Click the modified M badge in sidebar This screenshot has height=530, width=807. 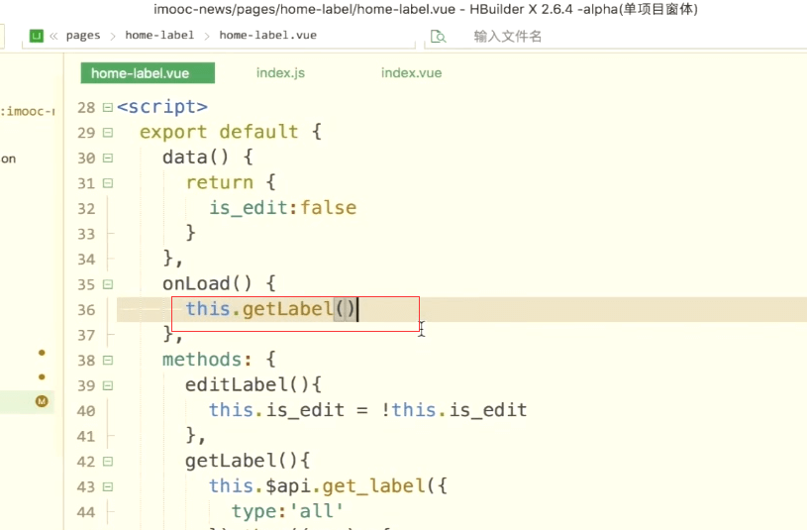coord(42,401)
